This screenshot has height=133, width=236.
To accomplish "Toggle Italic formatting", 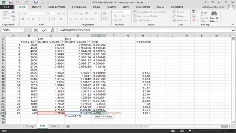I will pos(28,19).
